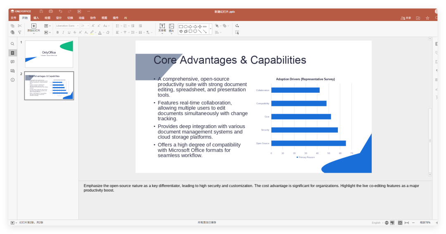Undo the last action
Image resolution: width=446 pixels, height=234 pixels.
pos(60,12)
